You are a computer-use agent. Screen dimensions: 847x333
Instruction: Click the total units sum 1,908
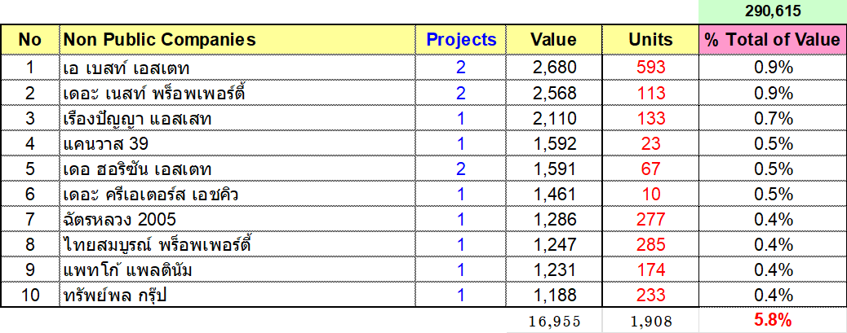click(650, 321)
